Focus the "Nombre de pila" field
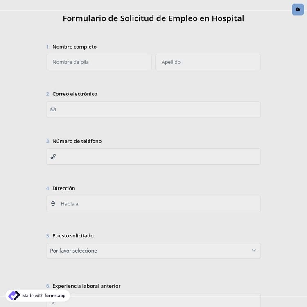 coord(99,62)
